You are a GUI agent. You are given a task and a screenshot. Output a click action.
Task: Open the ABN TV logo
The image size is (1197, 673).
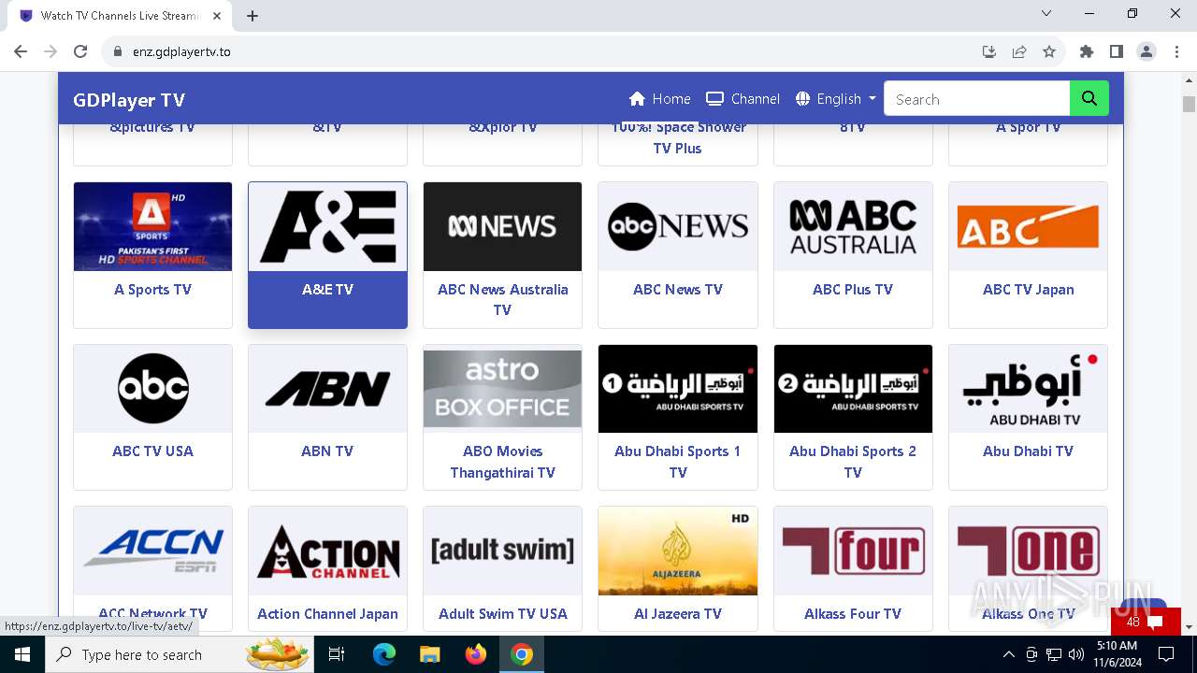(327, 388)
